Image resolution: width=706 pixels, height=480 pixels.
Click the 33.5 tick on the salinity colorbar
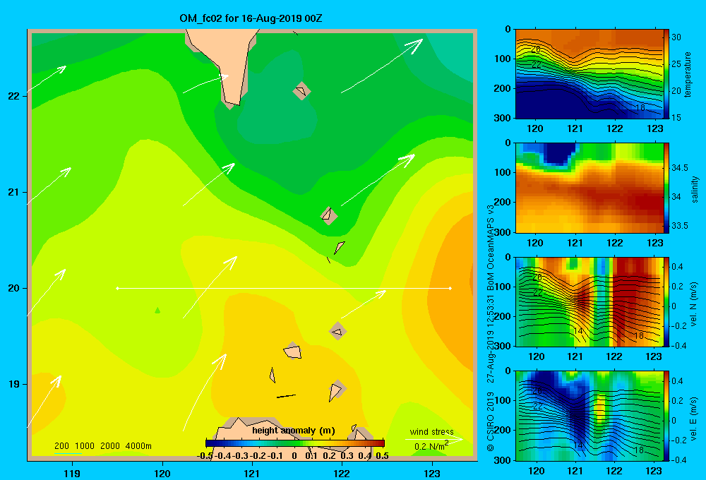tap(679, 226)
